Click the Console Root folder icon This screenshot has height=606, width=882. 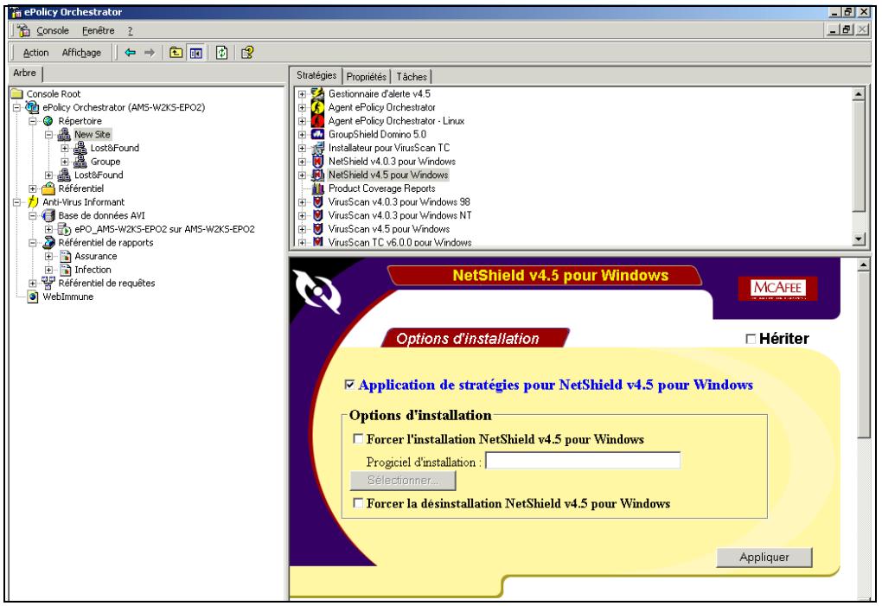pyautogui.click(x=17, y=94)
